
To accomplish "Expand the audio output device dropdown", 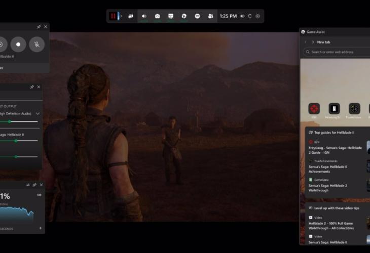I will [38, 114].
